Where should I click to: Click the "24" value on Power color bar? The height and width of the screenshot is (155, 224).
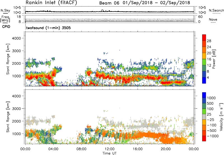tap(209, 47)
